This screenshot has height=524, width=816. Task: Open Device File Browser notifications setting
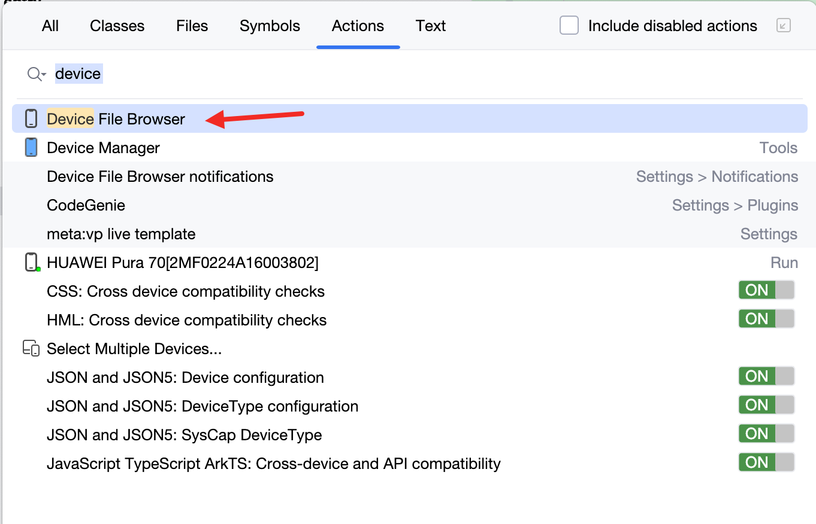(160, 176)
